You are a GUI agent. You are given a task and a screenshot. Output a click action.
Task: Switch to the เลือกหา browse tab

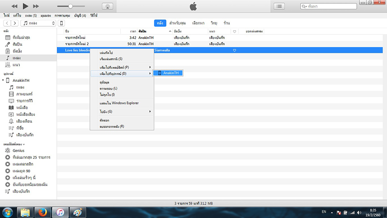pos(198,23)
